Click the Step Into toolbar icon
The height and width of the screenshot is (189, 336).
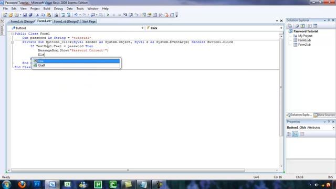[125, 15]
